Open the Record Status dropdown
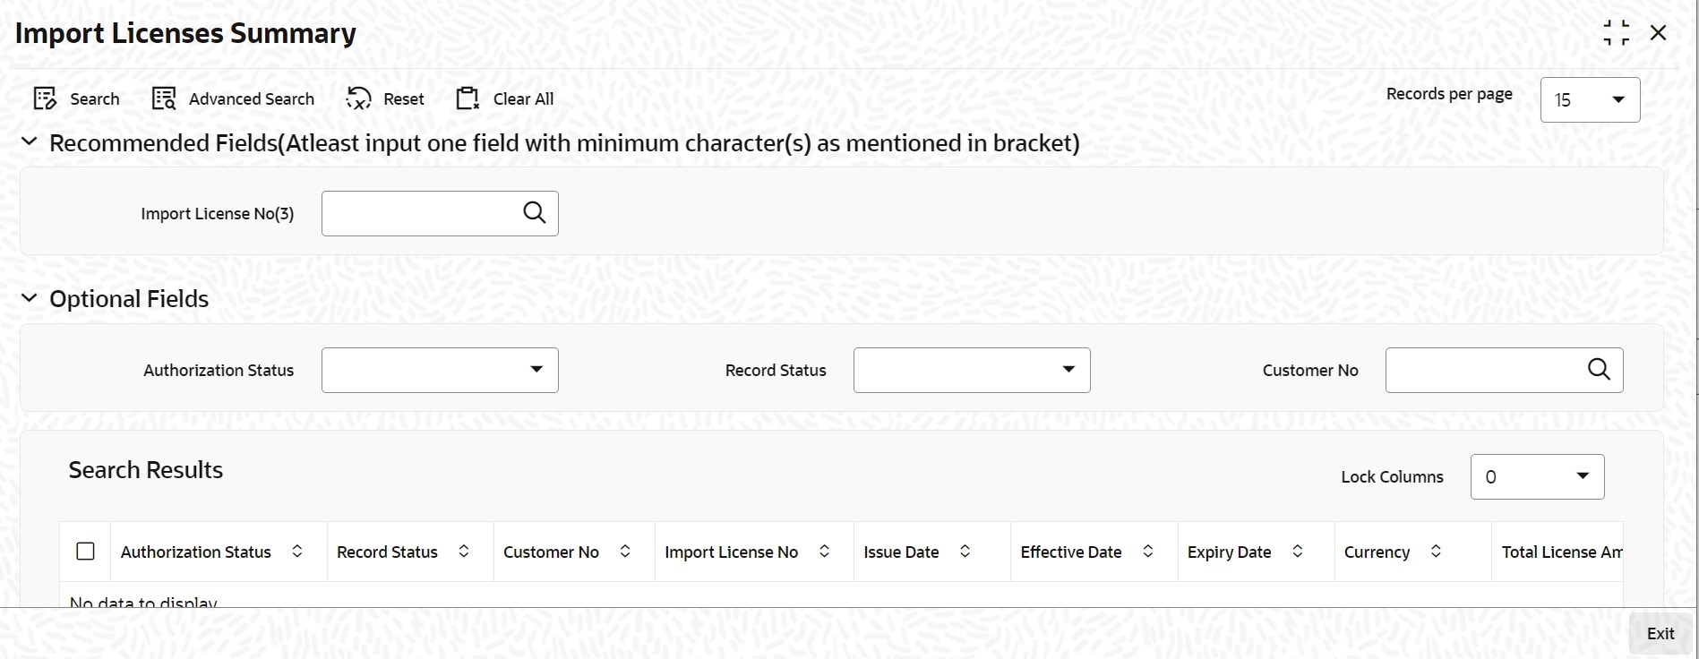Image resolution: width=1699 pixels, height=659 pixels. 972,370
